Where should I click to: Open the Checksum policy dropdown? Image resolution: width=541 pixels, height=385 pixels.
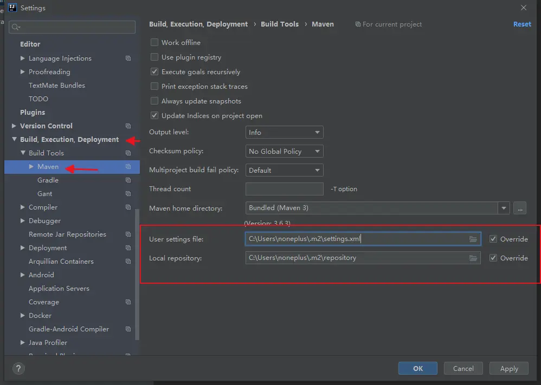(284, 151)
